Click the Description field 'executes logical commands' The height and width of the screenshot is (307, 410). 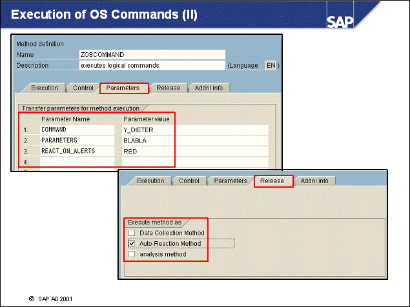(x=152, y=65)
